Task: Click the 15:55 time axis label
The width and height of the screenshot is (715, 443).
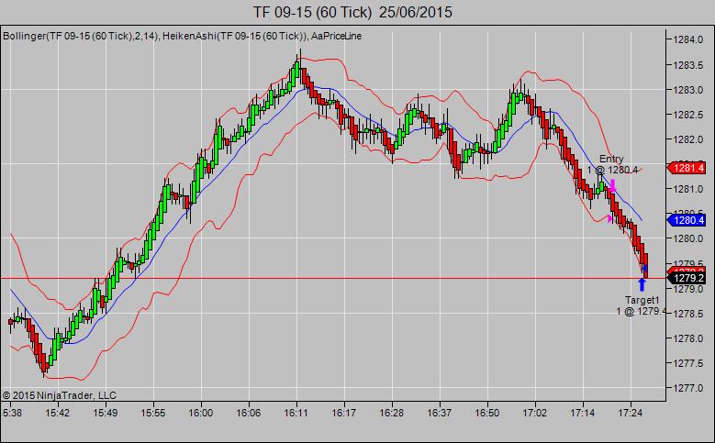Action: point(152,413)
